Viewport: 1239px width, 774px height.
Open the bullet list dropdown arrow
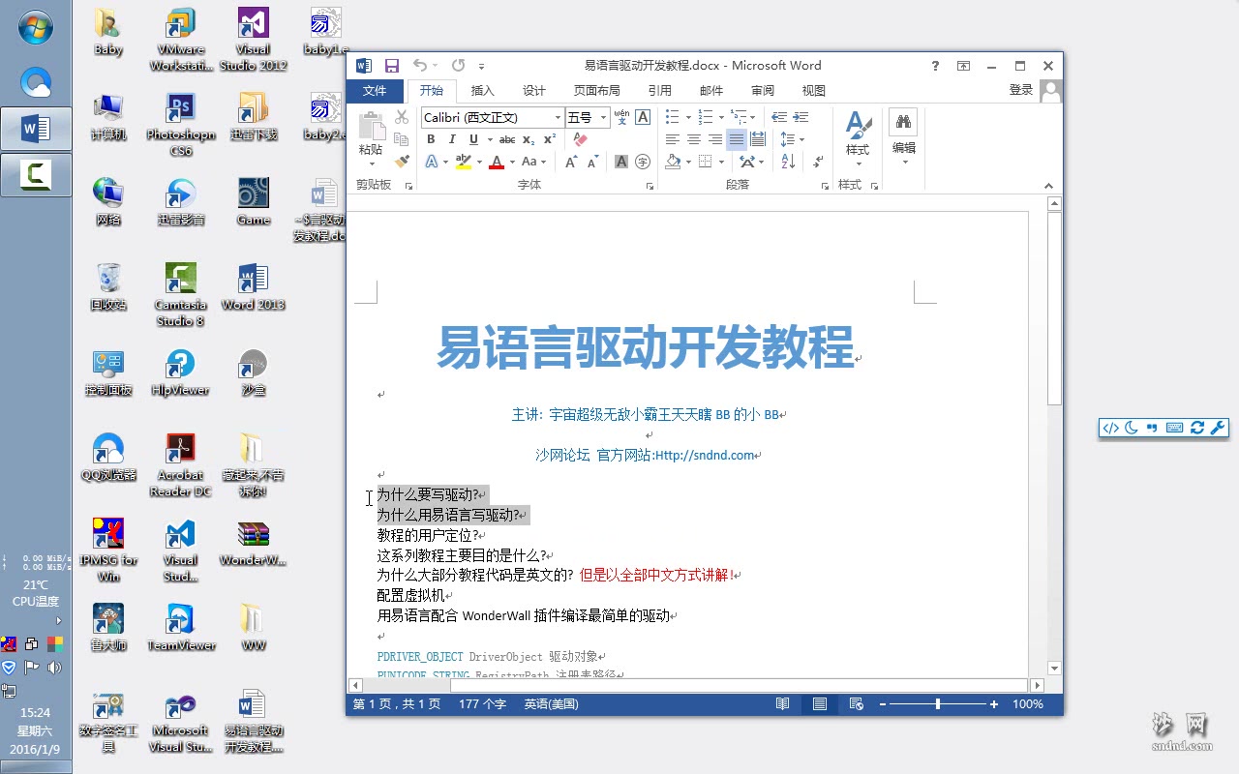(x=688, y=118)
